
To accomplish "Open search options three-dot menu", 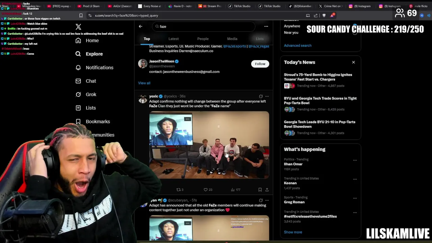I will (x=266, y=26).
